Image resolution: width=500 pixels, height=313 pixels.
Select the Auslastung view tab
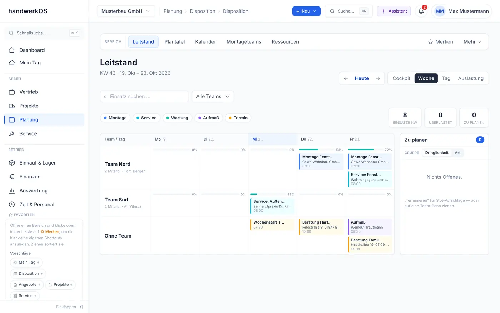471,78
